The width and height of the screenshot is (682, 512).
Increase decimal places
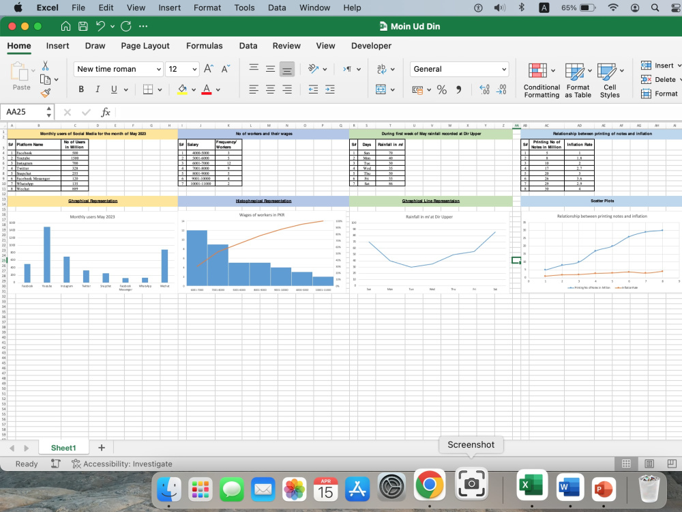pyautogui.click(x=484, y=89)
